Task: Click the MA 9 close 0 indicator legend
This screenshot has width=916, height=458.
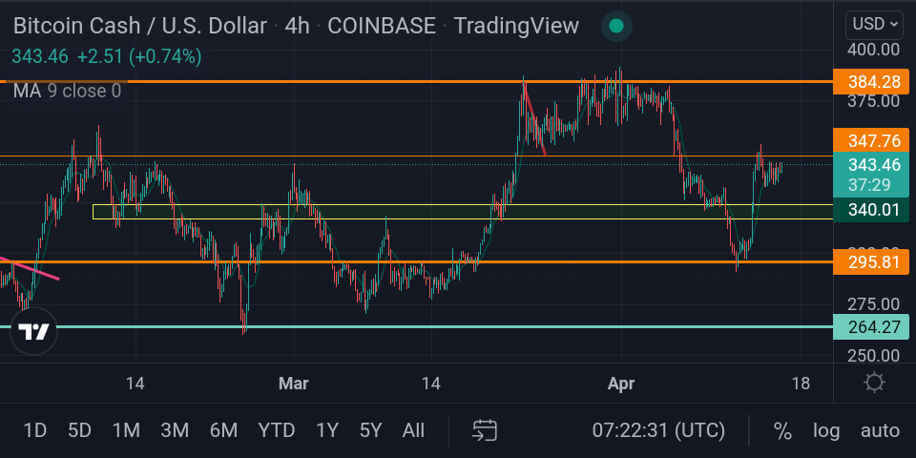Action: click(67, 91)
